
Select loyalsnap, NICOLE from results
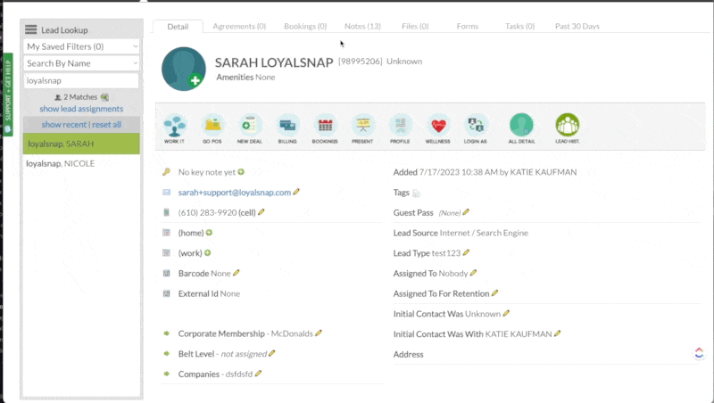click(x=61, y=163)
